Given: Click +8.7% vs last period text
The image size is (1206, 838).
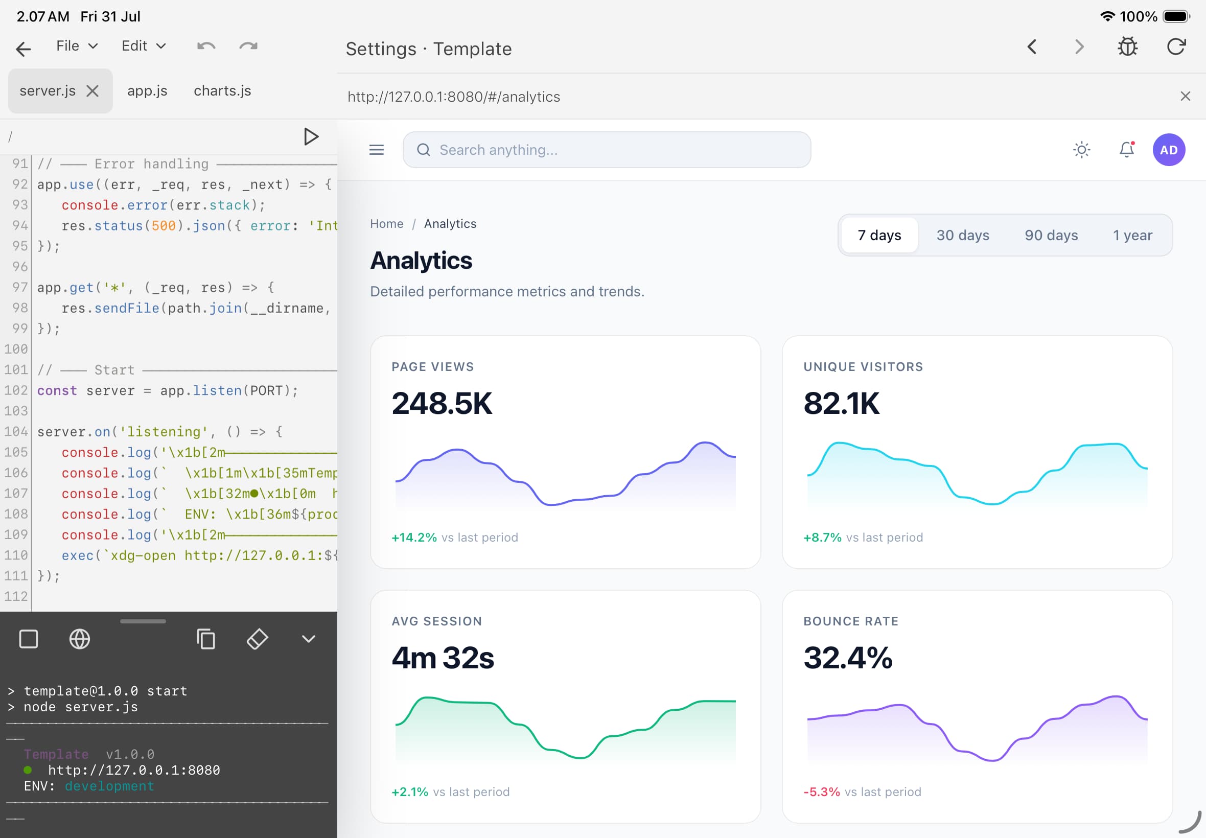Looking at the screenshot, I should 863,538.
